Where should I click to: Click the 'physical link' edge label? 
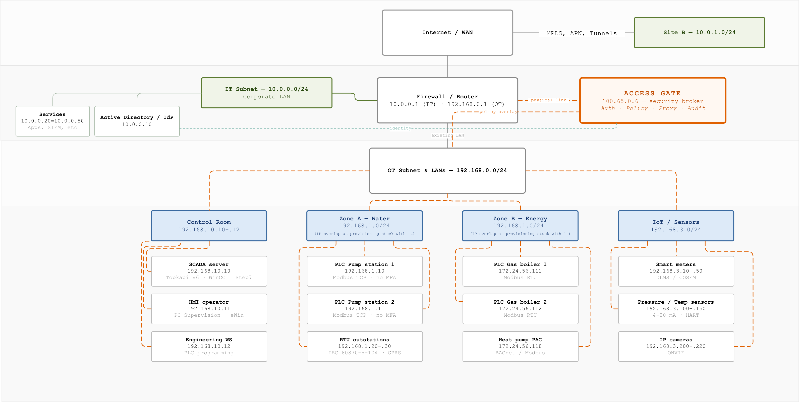(x=548, y=100)
